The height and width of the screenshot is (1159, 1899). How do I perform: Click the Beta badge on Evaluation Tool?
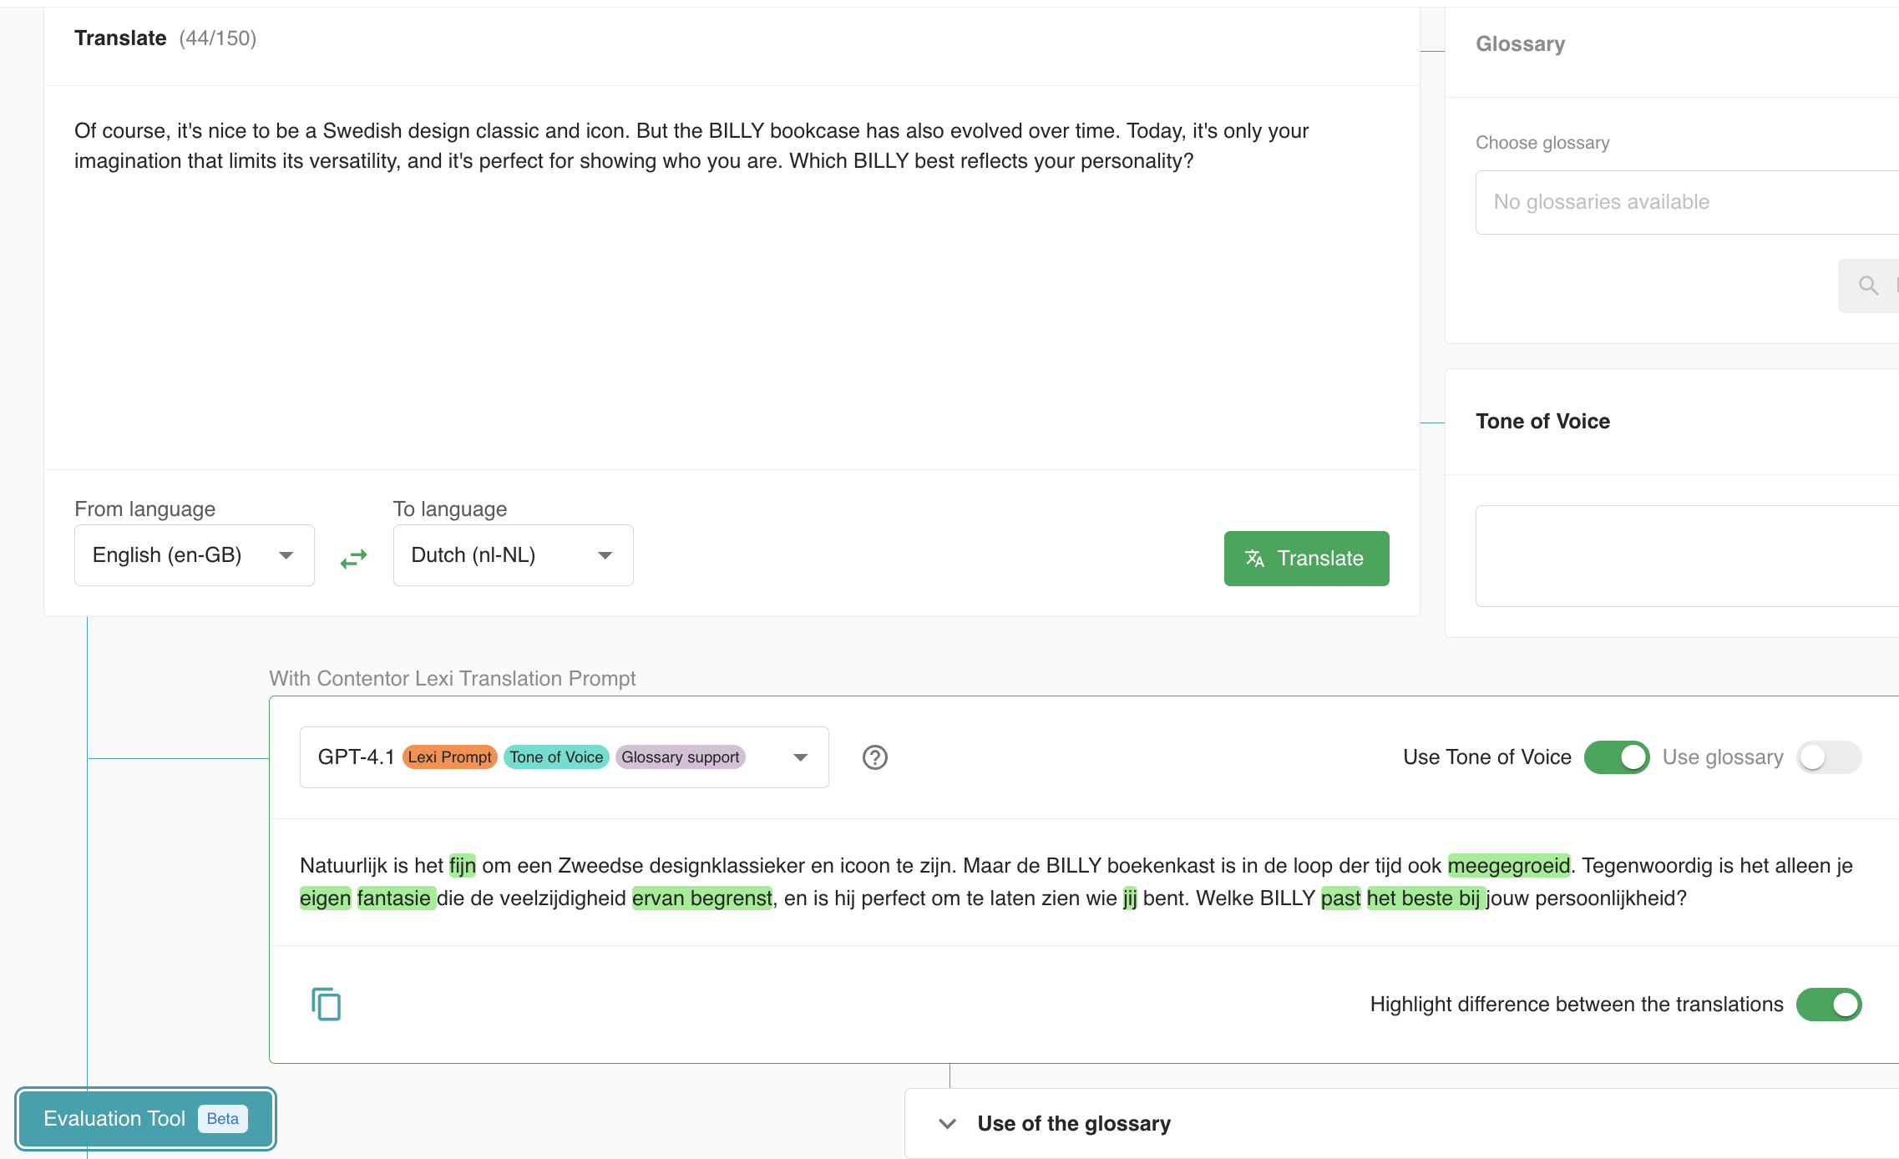coord(222,1119)
